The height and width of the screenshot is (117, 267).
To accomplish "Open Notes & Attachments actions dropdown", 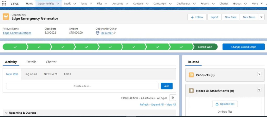I will pos(259,90).
